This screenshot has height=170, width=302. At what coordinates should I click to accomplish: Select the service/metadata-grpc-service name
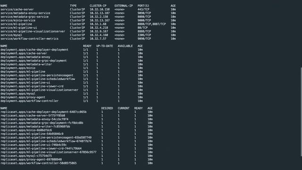(x=25, y=17)
